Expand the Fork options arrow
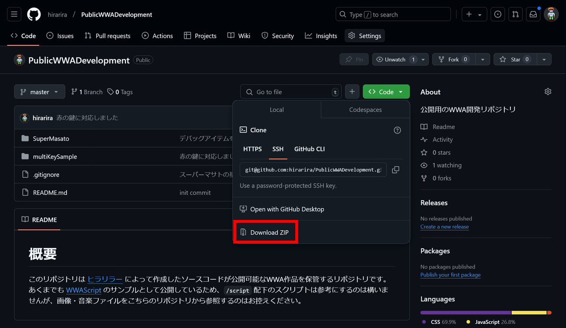Viewport: 566px width, 328px height. tap(483, 59)
